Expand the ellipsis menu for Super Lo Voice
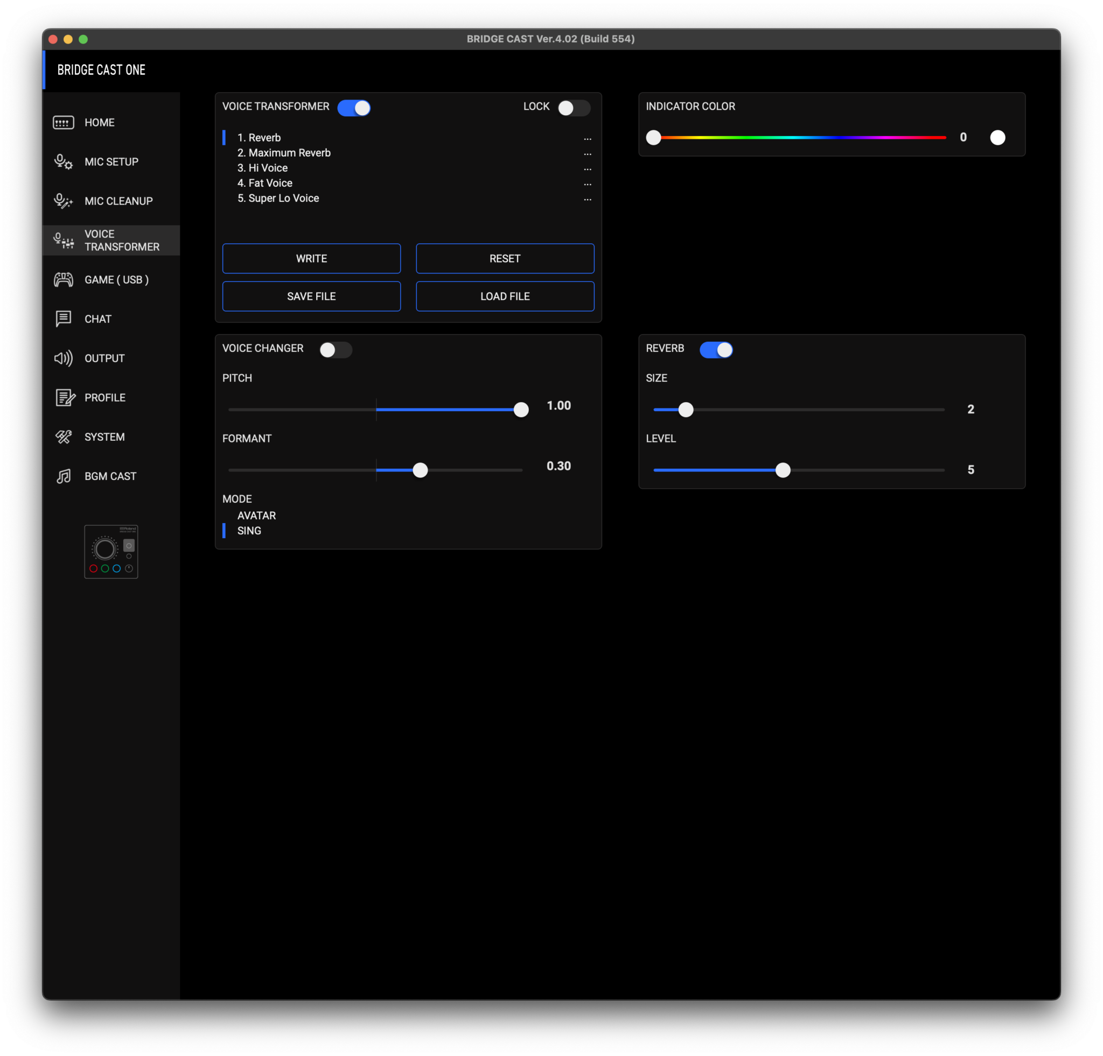 pos(587,199)
